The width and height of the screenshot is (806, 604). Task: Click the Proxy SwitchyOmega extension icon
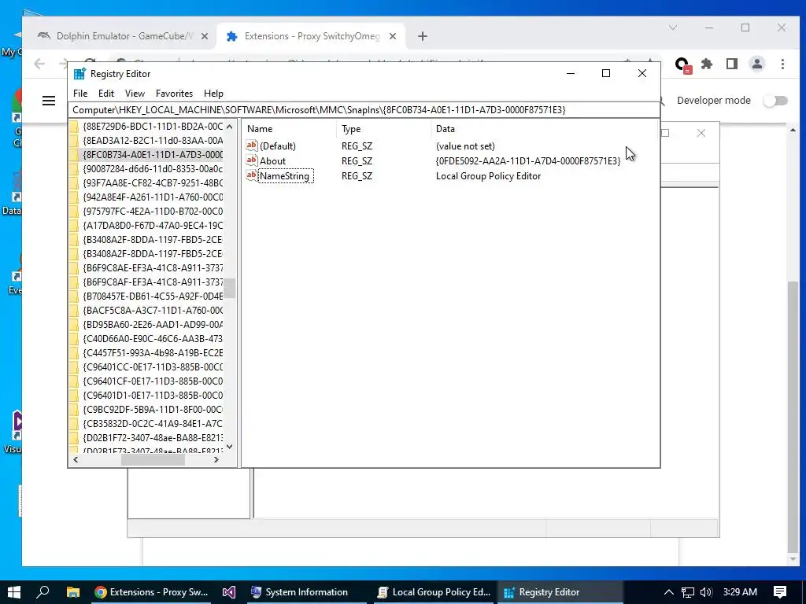pyautogui.click(x=682, y=65)
